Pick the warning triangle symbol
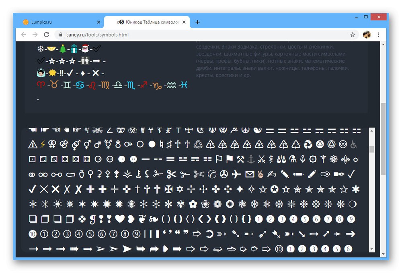The image size is (402, 273). 33,145
